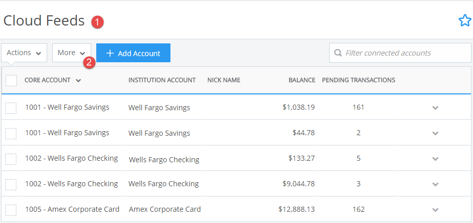Select the $9,044.78 Wells Fargo Checking row checkbox
The image size is (473, 223).
[11, 184]
